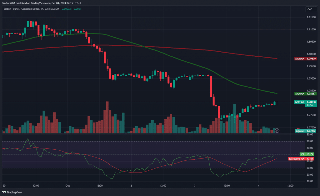Click the '3' date marker on time axis
The width and height of the screenshot is (320, 196).
(195, 186)
